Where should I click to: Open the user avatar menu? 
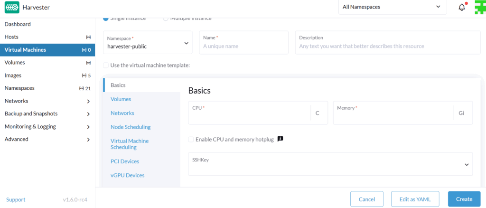(480, 7)
